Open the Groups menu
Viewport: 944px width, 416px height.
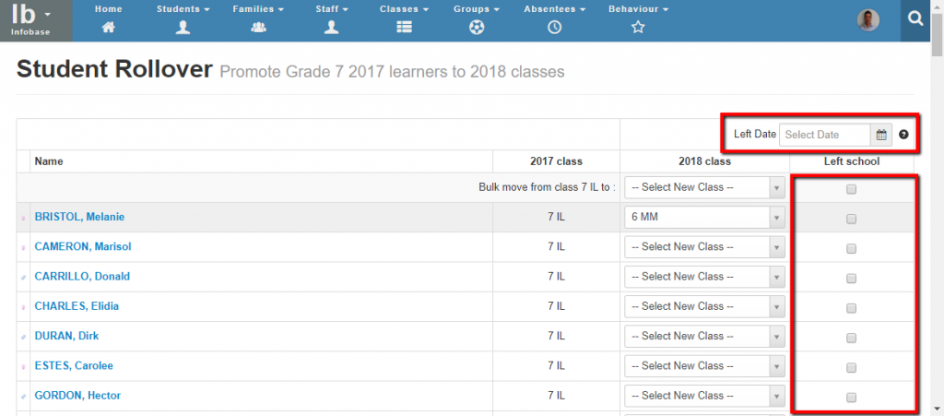[477, 9]
